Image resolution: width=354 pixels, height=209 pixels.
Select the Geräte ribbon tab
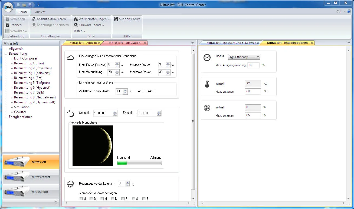[23, 12]
